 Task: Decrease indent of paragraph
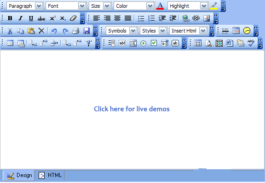[173, 18]
